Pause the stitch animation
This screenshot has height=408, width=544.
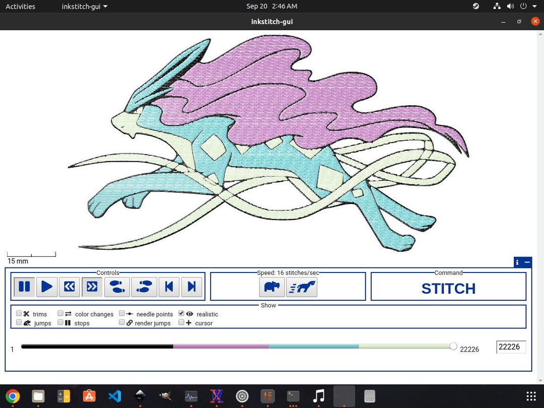[24, 287]
